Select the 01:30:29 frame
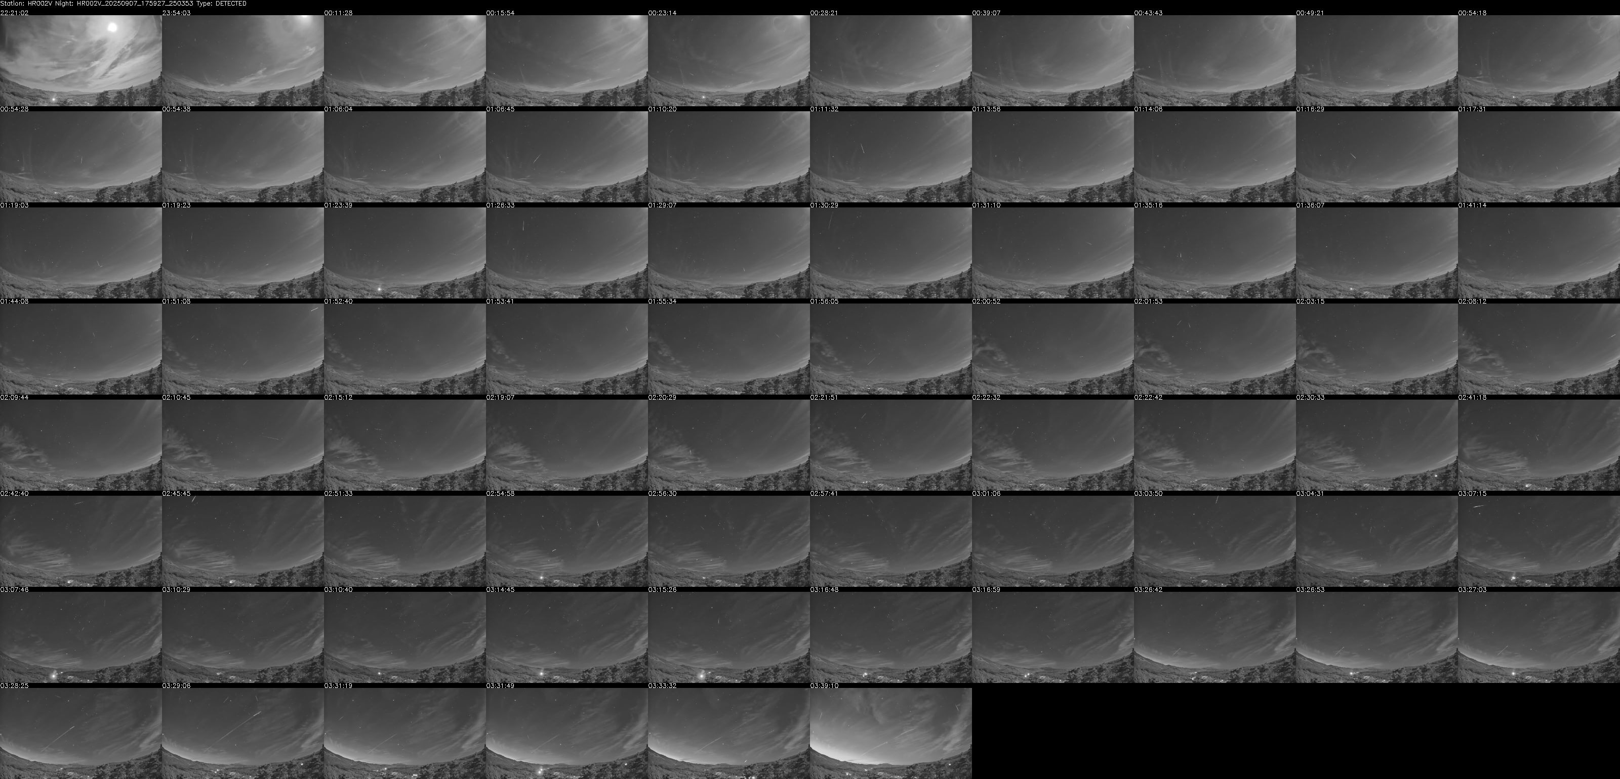Screen dimensions: 1620x779 [890, 252]
